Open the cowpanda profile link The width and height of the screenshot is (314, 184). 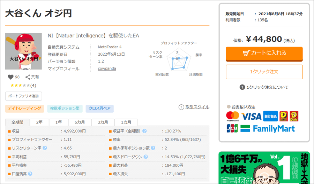pos(107,69)
